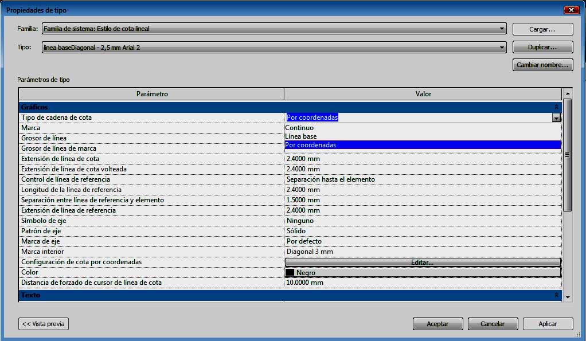
Task: Click the Duplicar button
Action: (x=542, y=48)
